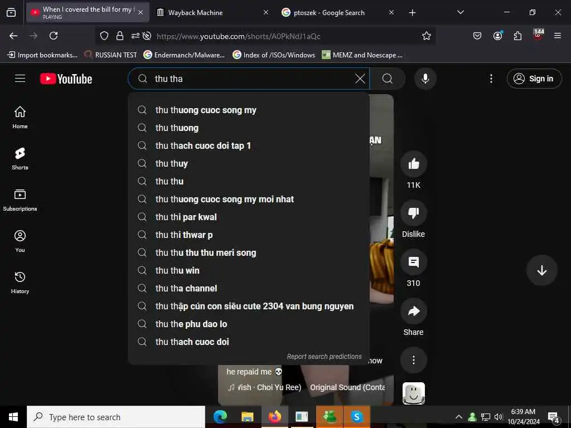Open uBlock extension icon showing 144
571x428 pixels.
[x=538, y=35]
